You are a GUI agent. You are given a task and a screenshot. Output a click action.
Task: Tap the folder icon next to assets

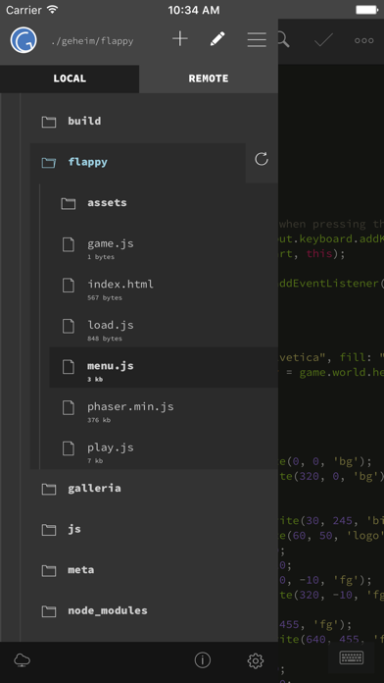tap(69, 203)
